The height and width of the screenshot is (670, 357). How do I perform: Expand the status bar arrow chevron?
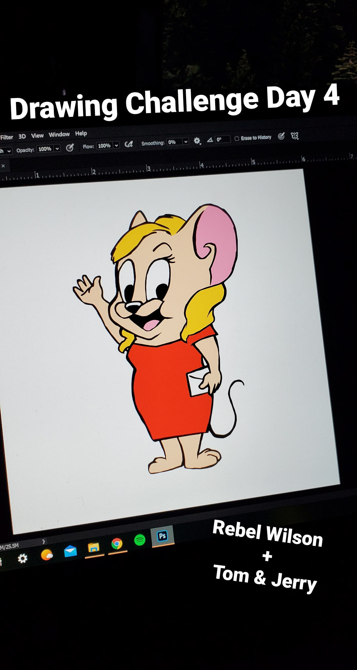point(44,542)
